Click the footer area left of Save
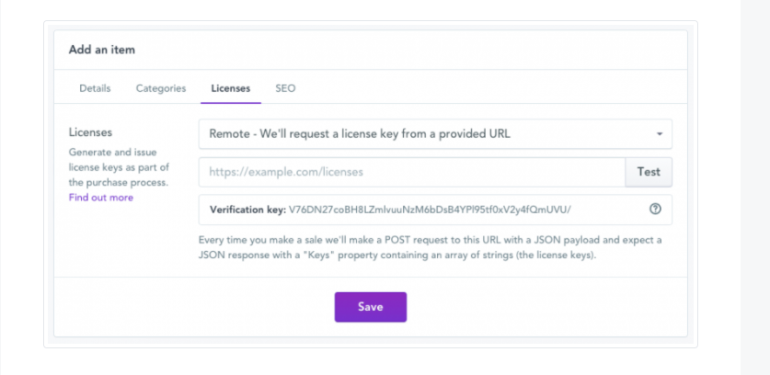This screenshot has width=770, height=375. tap(194, 307)
